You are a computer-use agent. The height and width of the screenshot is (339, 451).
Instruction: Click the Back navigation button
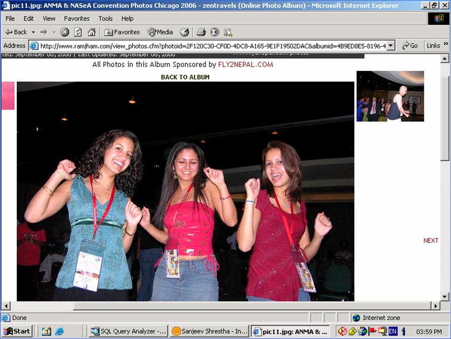tap(16, 32)
